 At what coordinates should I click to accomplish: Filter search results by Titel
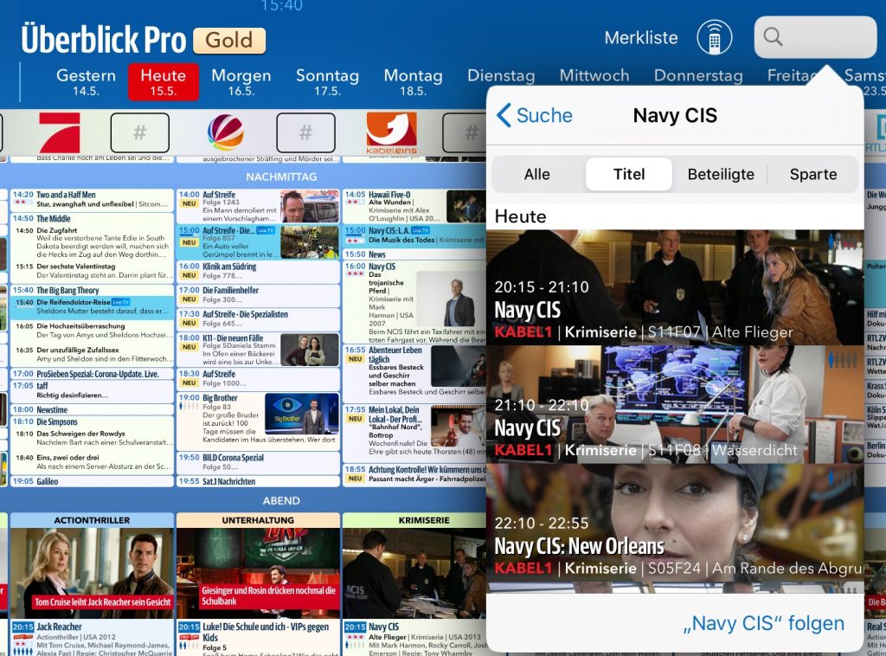[x=629, y=174]
